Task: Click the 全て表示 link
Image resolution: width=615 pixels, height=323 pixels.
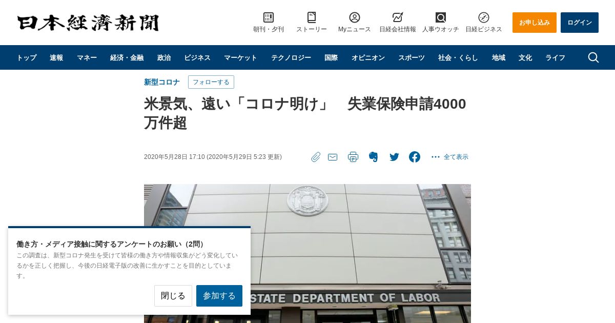Action: point(456,157)
